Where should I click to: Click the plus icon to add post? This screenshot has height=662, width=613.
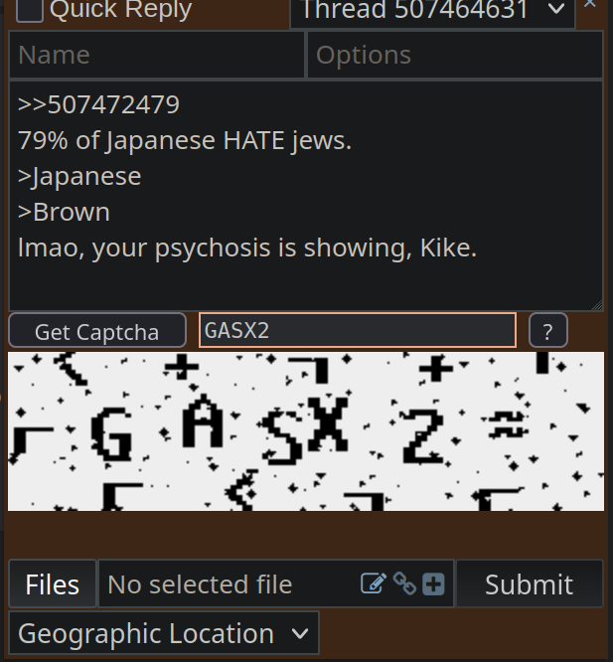(433, 584)
